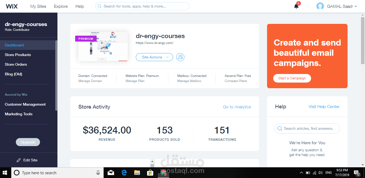365x178 pixels.
Task: Show hidden system tray icons
Action: (x=301, y=173)
